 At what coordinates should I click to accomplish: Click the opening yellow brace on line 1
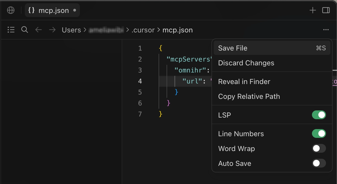coord(161,48)
